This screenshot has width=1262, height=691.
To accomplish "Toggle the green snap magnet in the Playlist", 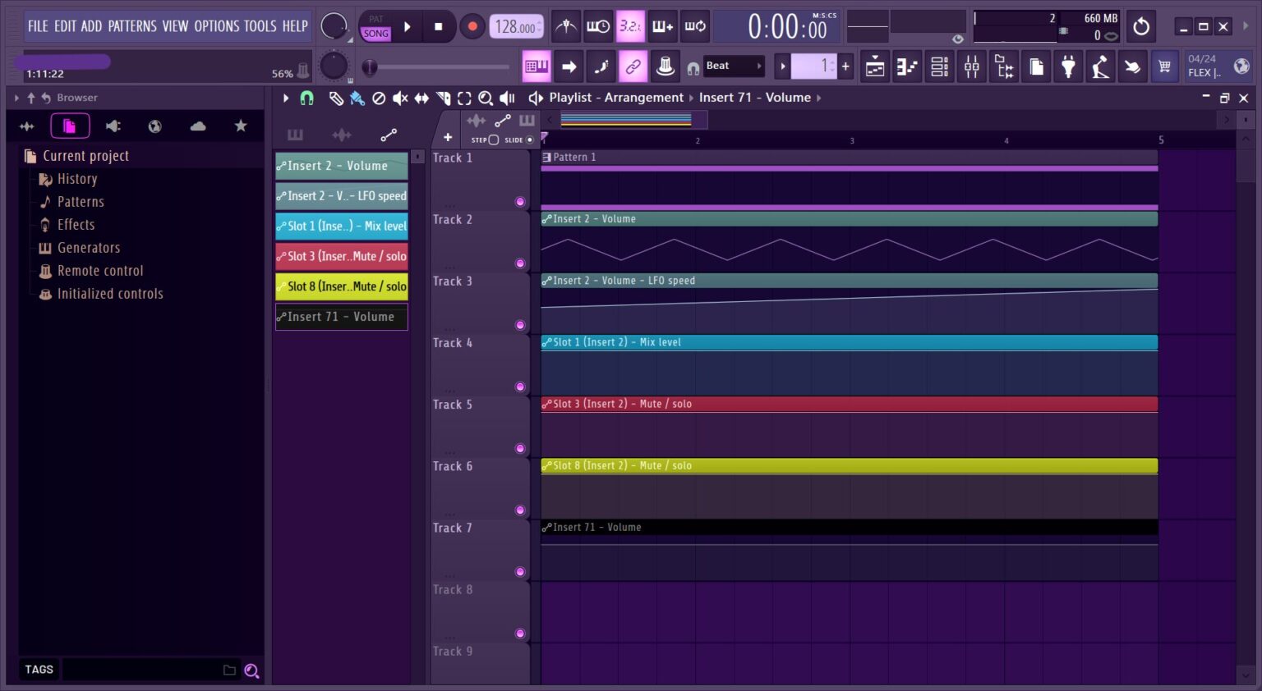I will click(306, 98).
